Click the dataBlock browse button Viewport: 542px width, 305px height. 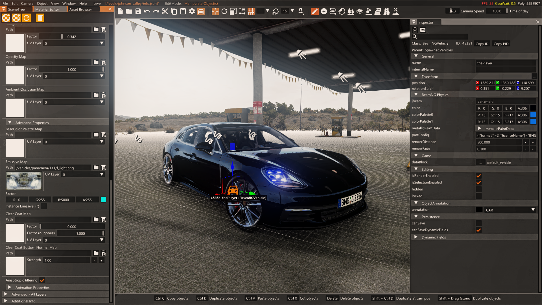click(480, 163)
